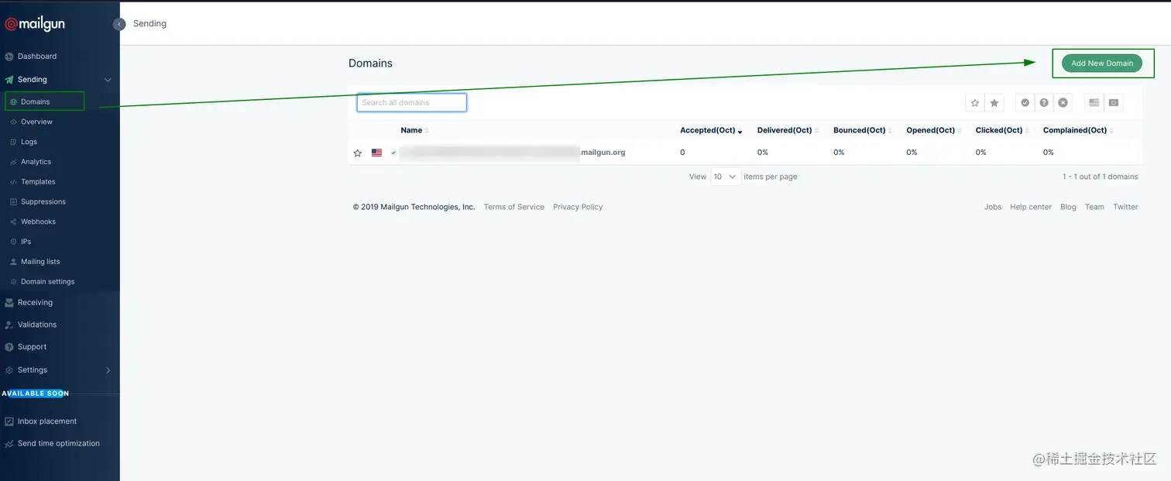This screenshot has width=1171, height=481.
Task: Open the Webhooks page
Action: point(38,222)
